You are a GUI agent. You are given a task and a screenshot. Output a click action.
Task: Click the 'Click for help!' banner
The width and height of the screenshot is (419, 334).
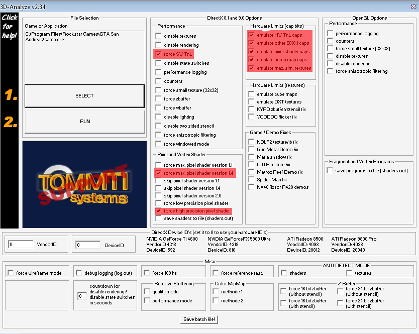point(10,26)
